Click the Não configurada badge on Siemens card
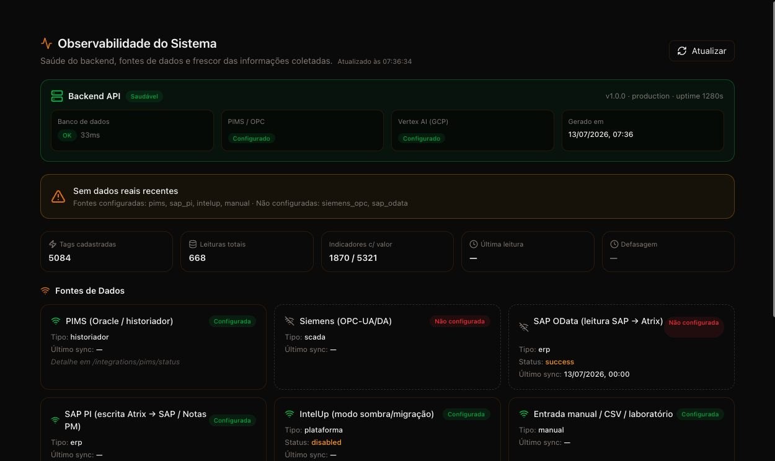The width and height of the screenshot is (775, 461). point(460,322)
